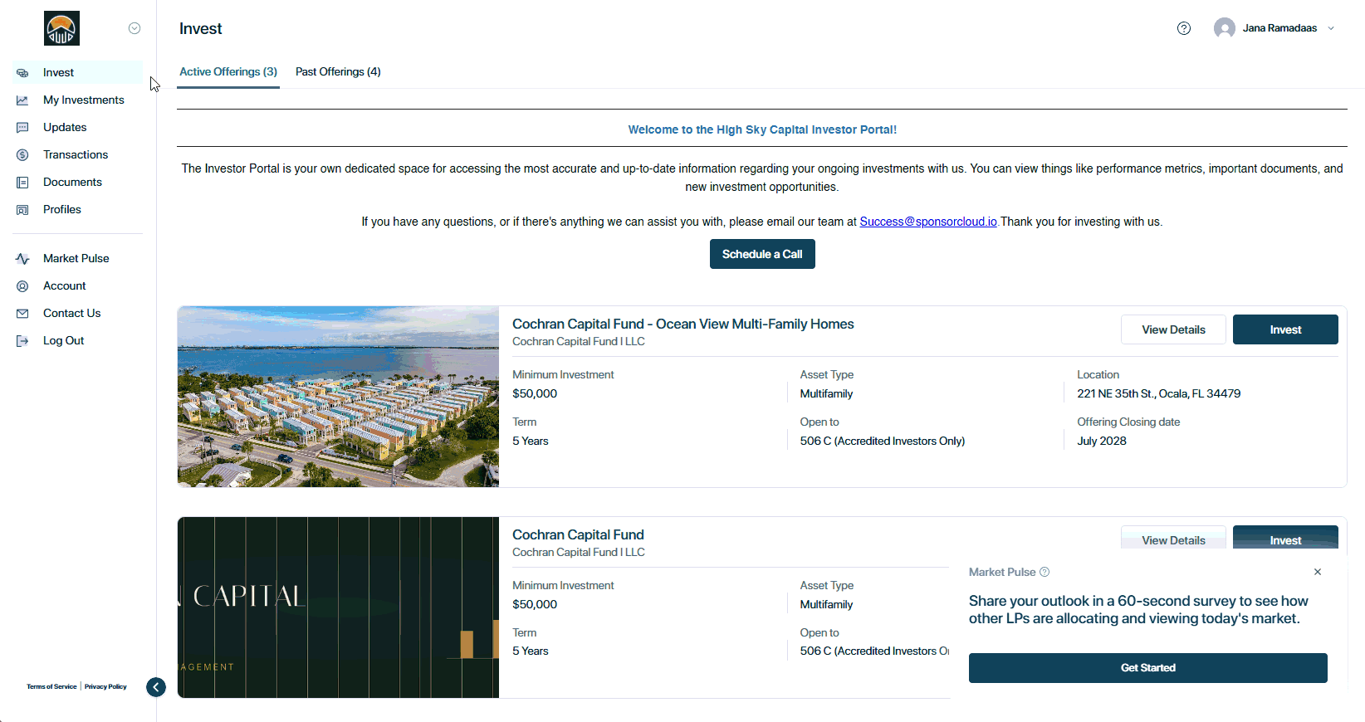Click the Market Pulse info icon in popup

[x=1045, y=572]
